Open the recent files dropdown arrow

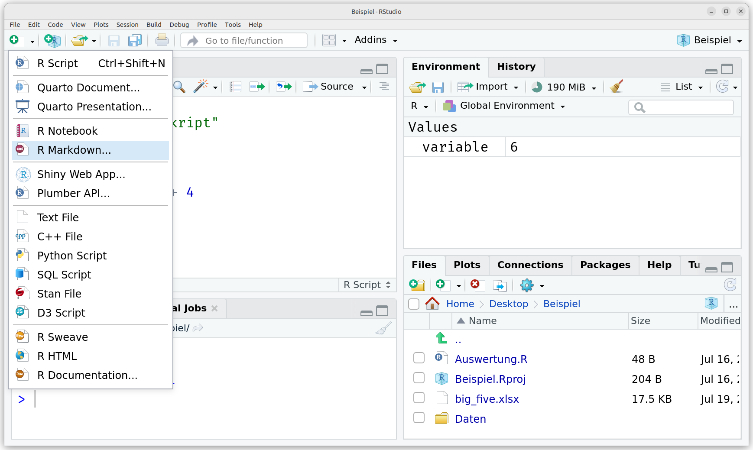[x=94, y=41]
